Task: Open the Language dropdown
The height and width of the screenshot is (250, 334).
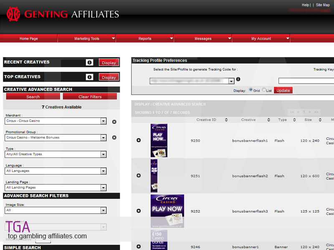Action: coord(56,171)
